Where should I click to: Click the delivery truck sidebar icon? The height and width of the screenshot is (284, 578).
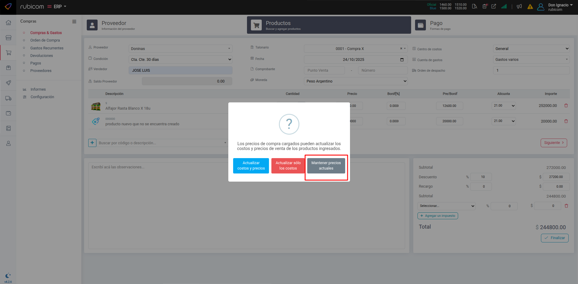click(x=8, y=98)
